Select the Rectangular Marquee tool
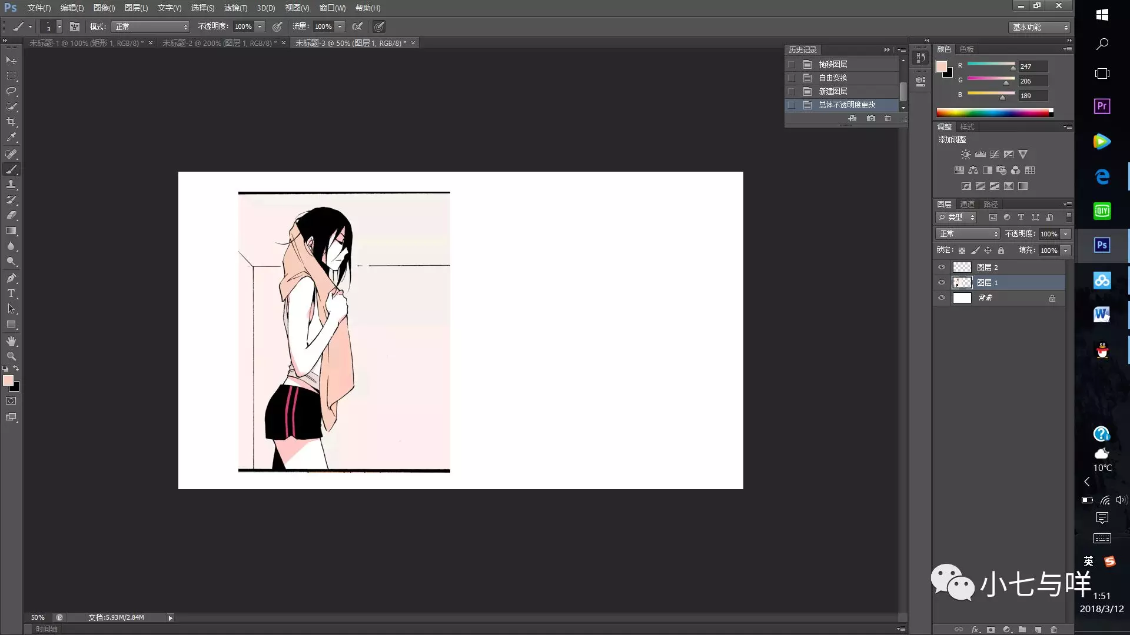The height and width of the screenshot is (635, 1130). point(11,76)
